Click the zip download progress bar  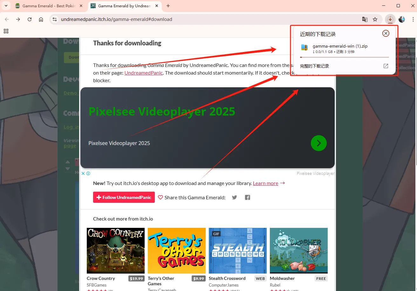(x=345, y=57)
